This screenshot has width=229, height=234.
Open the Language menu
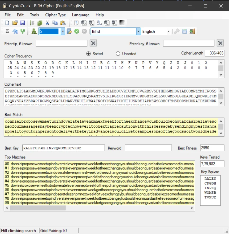pos(81,15)
